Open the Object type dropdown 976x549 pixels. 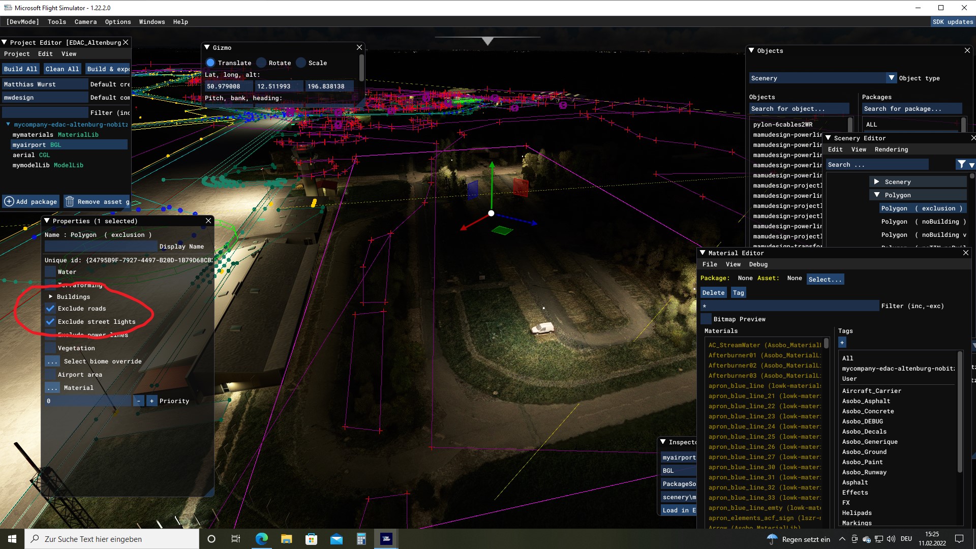point(891,78)
